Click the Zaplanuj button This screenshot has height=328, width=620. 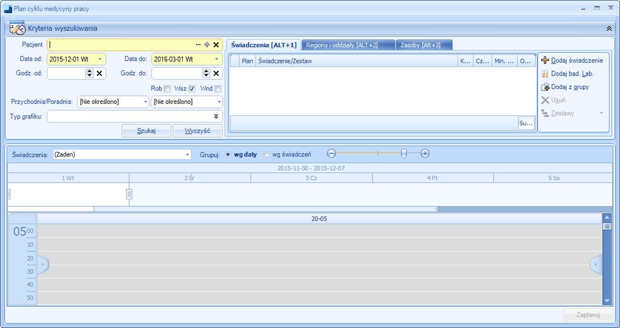pyautogui.click(x=589, y=315)
